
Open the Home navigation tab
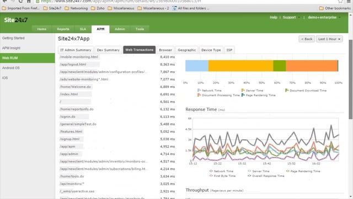(x=42, y=29)
